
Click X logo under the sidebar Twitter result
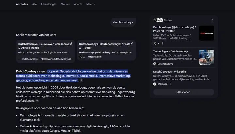pos(155,43)
